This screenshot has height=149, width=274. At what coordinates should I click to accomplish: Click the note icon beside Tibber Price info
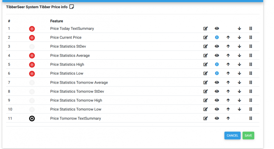coord(72,7)
